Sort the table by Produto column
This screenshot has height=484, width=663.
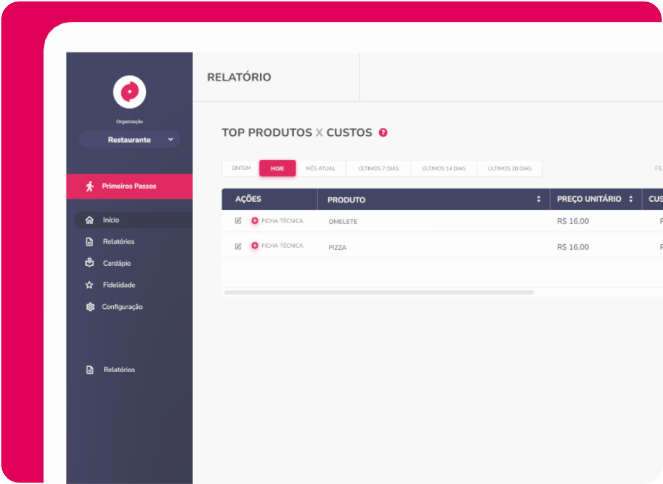click(x=538, y=199)
